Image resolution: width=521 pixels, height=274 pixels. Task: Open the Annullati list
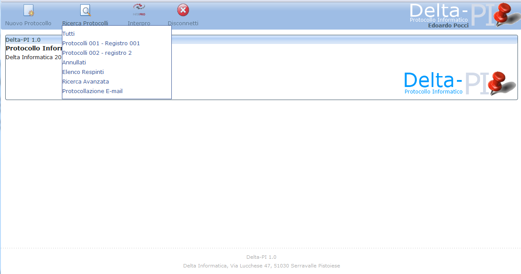pyautogui.click(x=74, y=63)
